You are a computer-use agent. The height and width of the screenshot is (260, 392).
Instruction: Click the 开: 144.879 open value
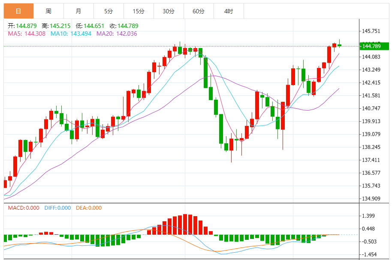coord(22,26)
